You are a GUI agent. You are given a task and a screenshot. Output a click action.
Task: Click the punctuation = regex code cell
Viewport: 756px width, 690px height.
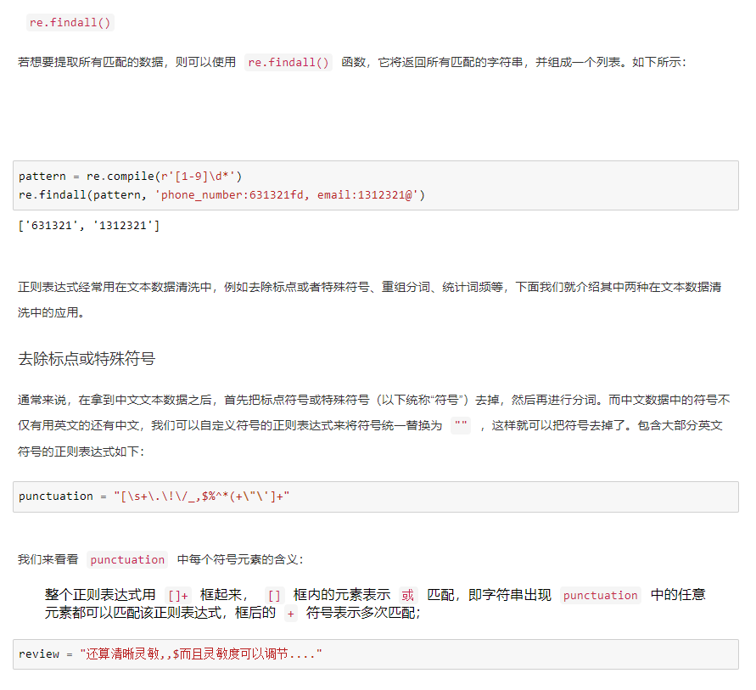point(376,496)
